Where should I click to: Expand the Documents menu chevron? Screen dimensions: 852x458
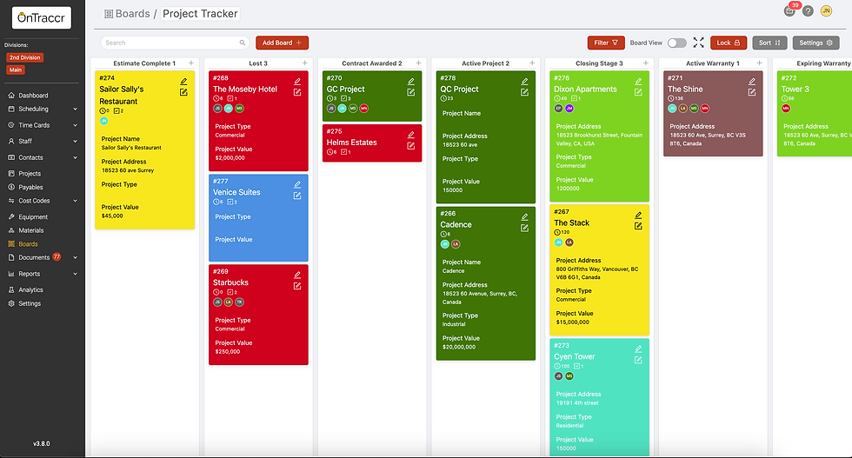click(x=75, y=257)
